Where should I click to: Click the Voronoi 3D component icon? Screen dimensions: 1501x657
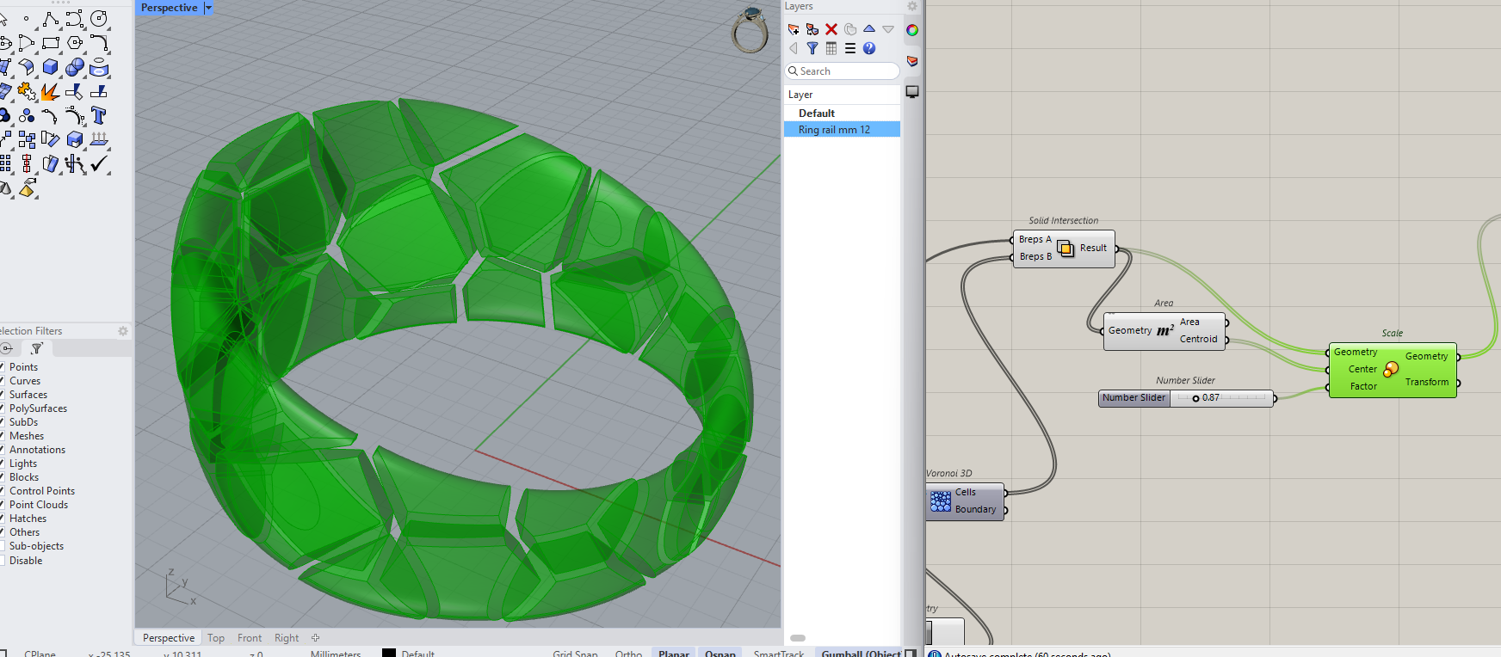941,500
